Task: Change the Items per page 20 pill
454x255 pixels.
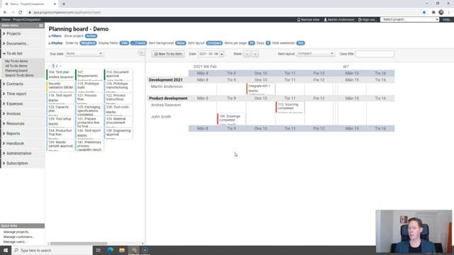Action: 251,43
